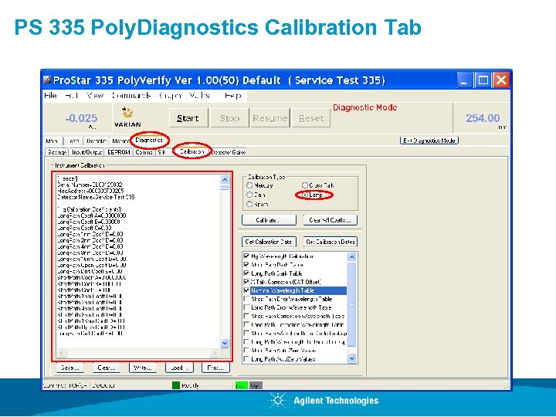Check Long Path Error Wavelength Table

(x=246, y=307)
